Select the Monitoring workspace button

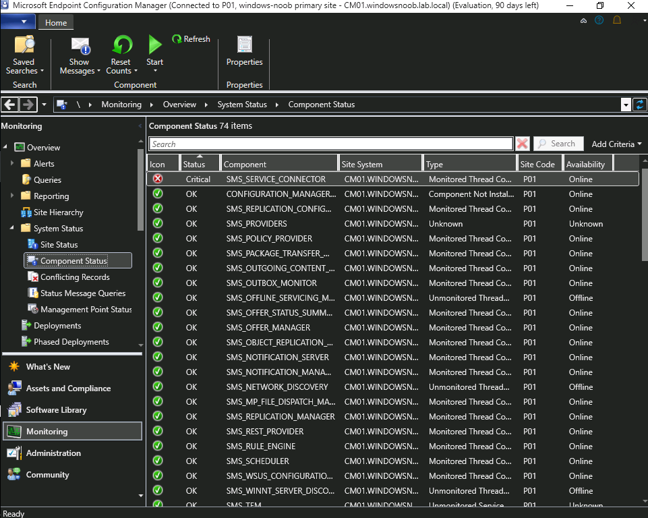72,431
